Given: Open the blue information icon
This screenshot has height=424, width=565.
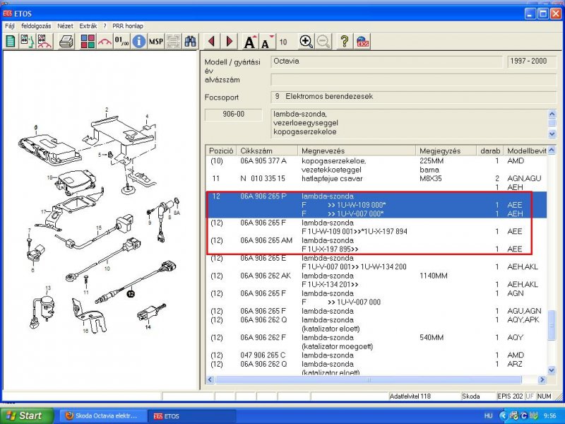Looking at the screenshot, I should click(x=138, y=42).
